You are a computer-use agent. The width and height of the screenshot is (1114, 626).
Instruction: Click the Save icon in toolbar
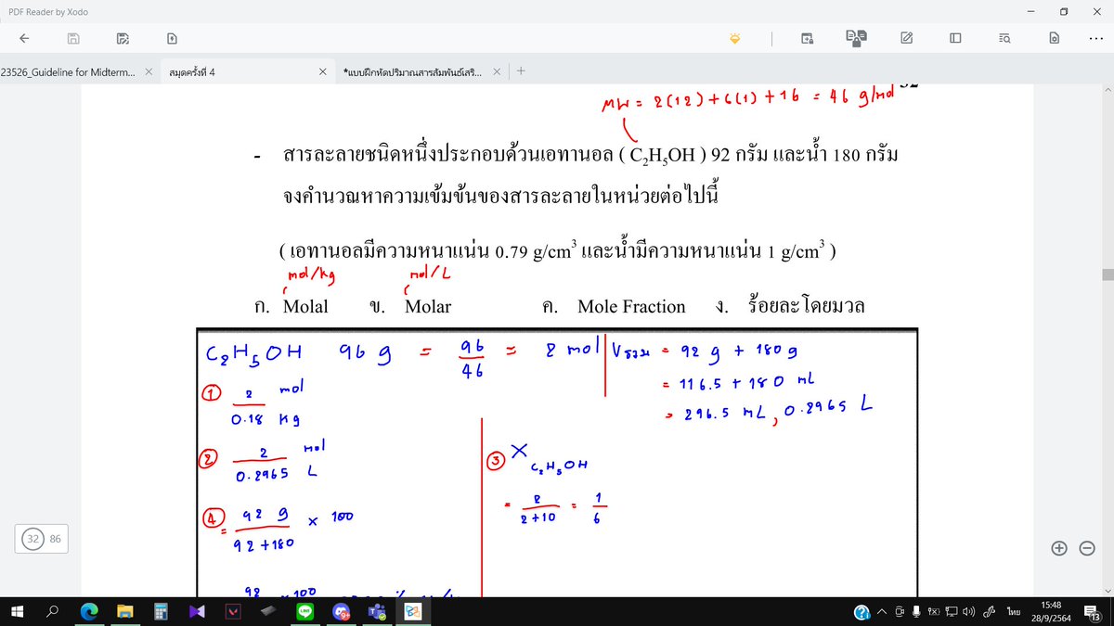pyautogui.click(x=73, y=38)
